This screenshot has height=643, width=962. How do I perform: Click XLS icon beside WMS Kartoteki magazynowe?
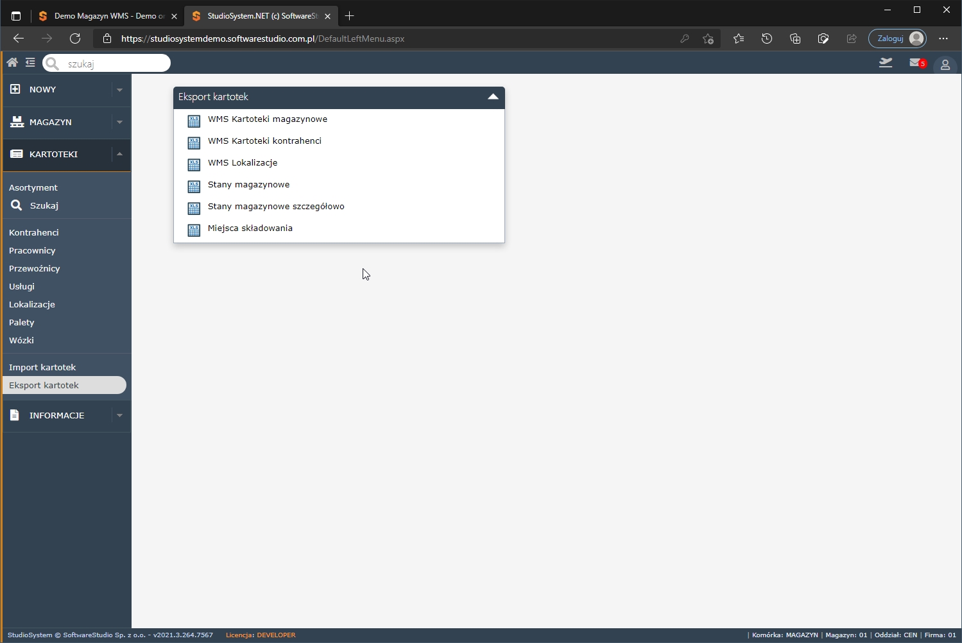(194, 121)
